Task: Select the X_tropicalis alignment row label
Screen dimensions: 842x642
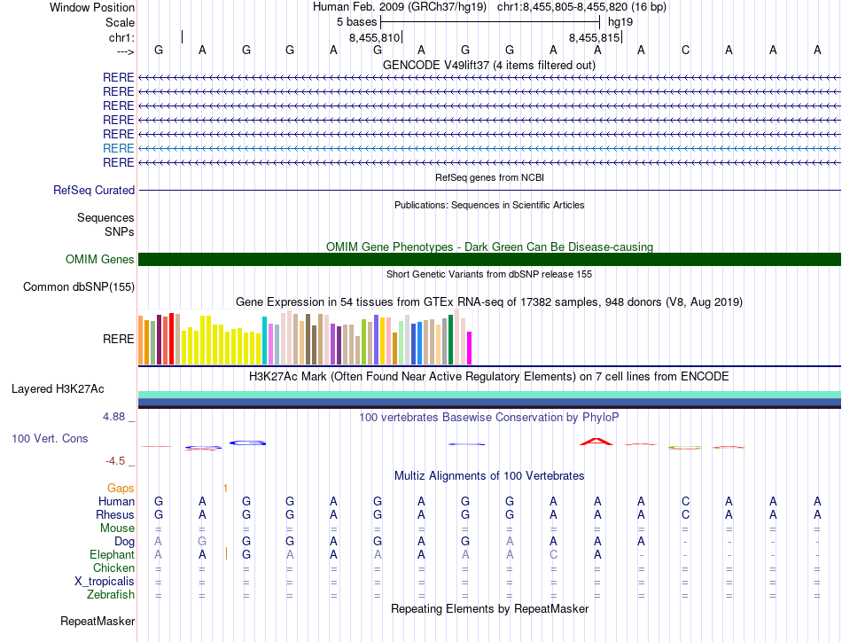Action: pyautogui.click(x=105, y=582)
